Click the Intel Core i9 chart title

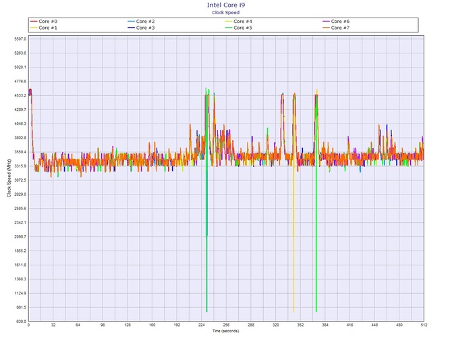(225, 5)
